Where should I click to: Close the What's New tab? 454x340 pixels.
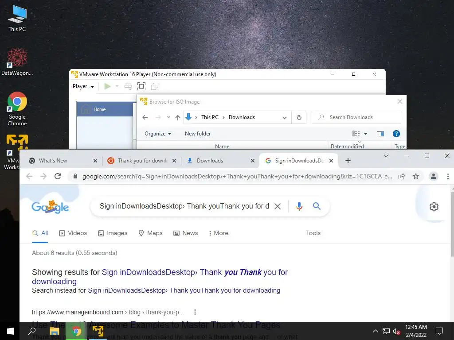[95, 161]
